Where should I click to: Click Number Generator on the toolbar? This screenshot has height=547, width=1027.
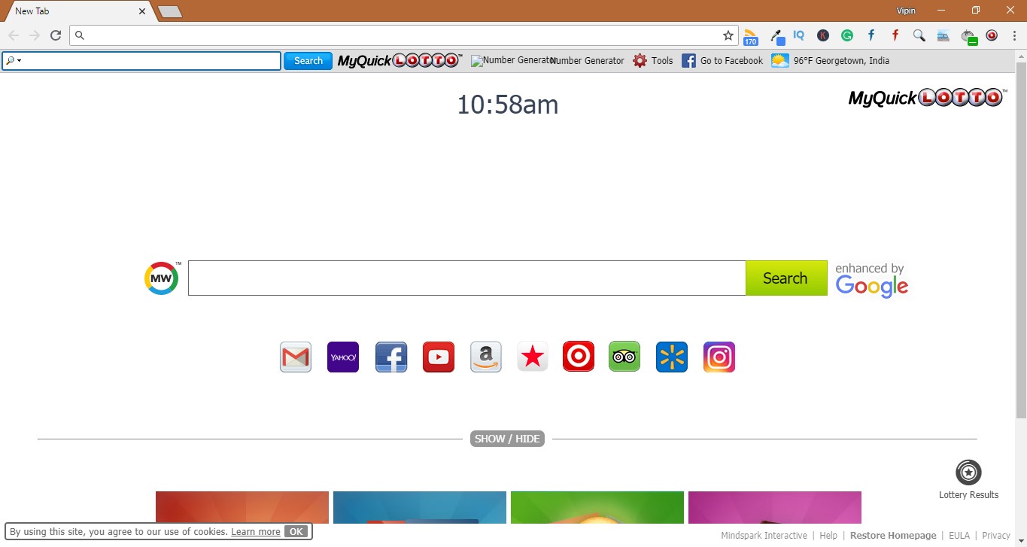(x=587, y=60)
